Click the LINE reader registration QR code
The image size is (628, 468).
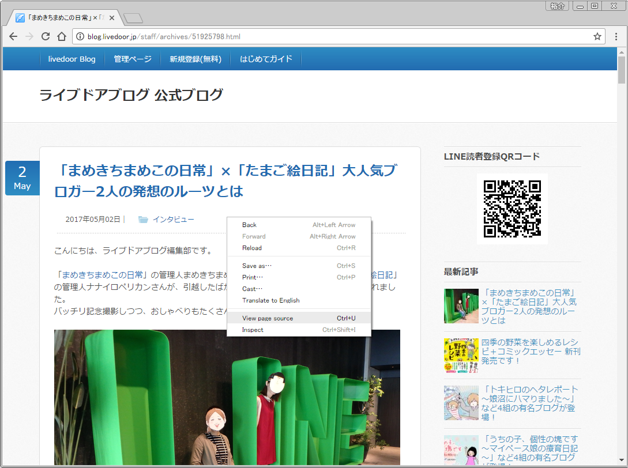tap(512, 209)
